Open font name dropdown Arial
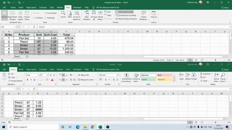Image resolution: width=232 pixels, height=130 pixels. pos(38,75)
